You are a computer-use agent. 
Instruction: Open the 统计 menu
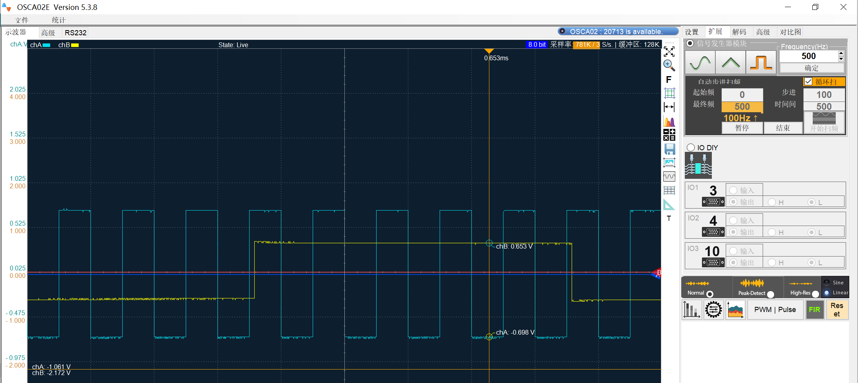[x=58, y=20]
